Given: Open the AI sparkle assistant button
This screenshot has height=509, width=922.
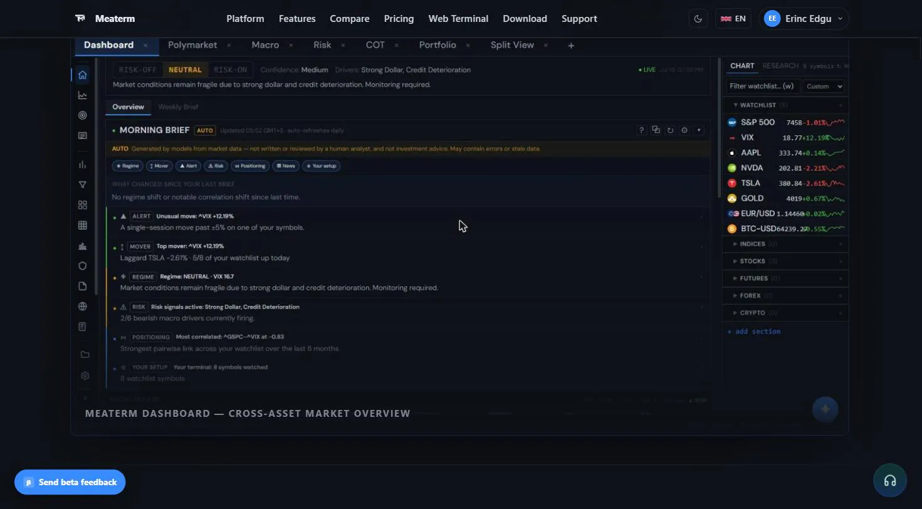Looking at the screenshot, I should (825, 409).
